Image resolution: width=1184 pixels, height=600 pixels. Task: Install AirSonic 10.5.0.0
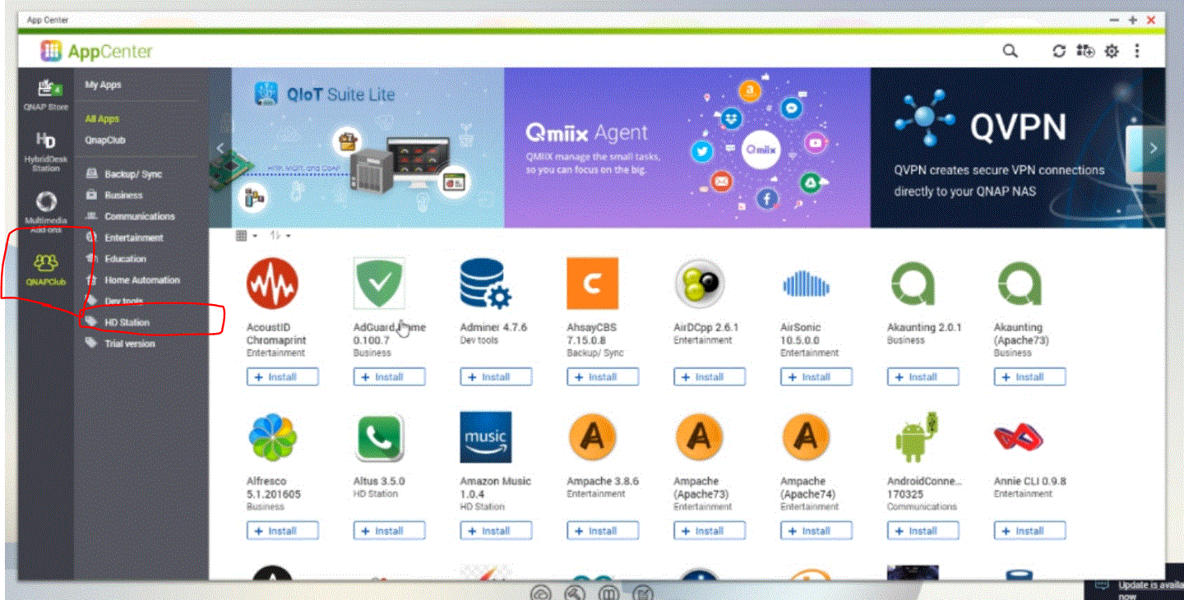click(816, 377)
